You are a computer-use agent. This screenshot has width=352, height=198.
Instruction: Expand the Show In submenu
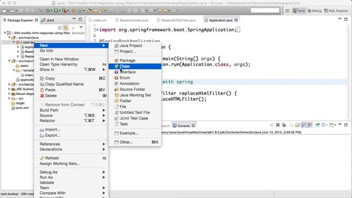click(71, 70)
